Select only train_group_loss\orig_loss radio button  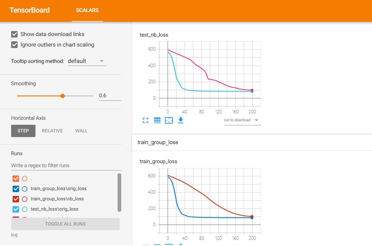click(25, 189)
